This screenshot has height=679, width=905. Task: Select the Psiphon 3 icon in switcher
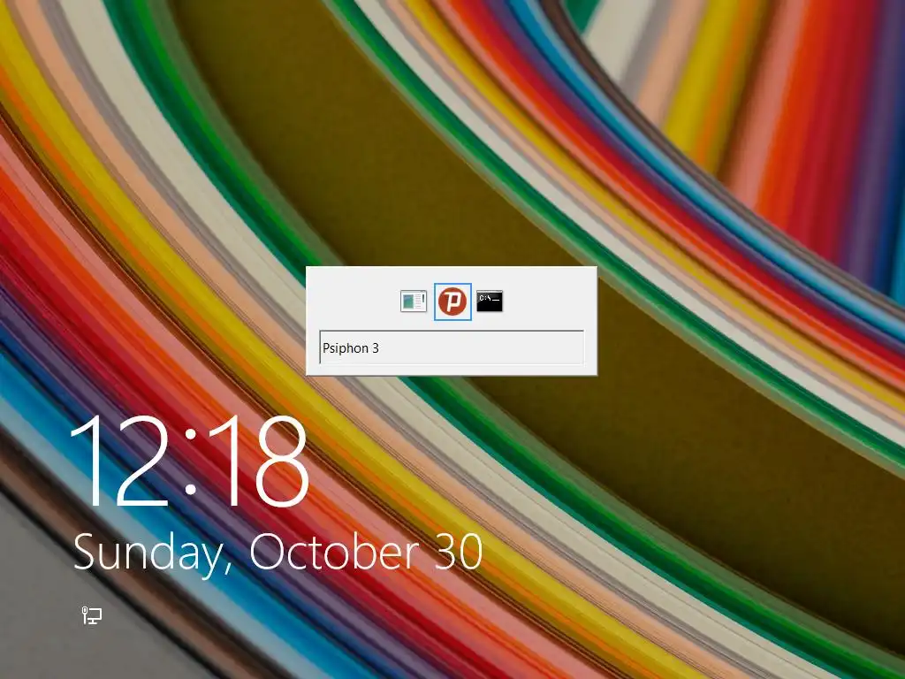(452, 301)
